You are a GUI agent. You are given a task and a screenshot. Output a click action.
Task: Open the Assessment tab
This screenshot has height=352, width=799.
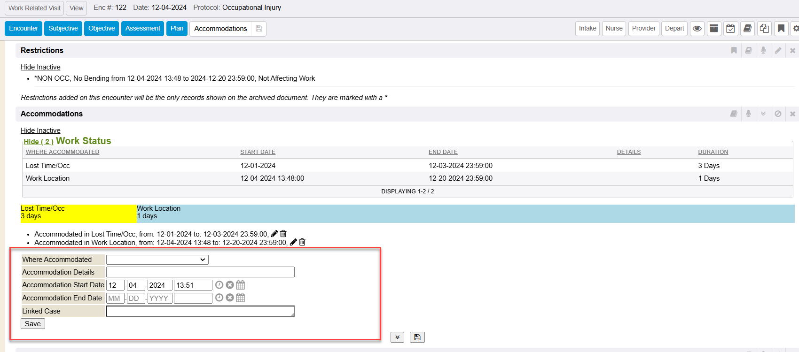click(142, 29)
